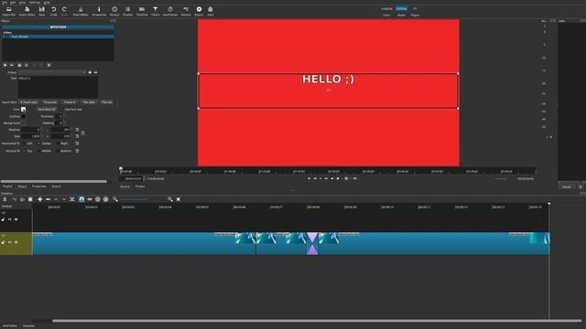Click the Undo toolbar icon
The height and width of the screenshot is (329, 586).
click(54, 11)
